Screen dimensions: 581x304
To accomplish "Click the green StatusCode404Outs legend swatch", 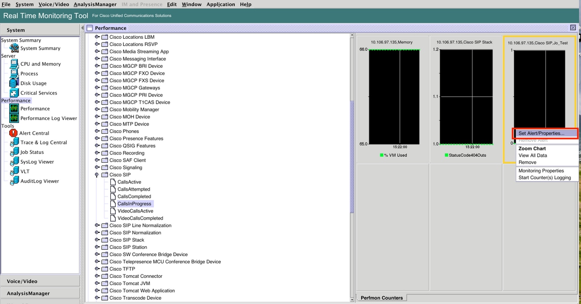I will click(446, 155).
